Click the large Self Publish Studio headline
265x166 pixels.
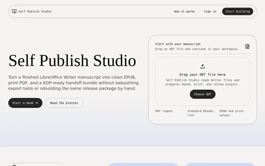point(72,61)
